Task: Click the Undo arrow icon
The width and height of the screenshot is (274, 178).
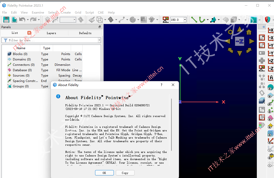Action: (22, 19)
